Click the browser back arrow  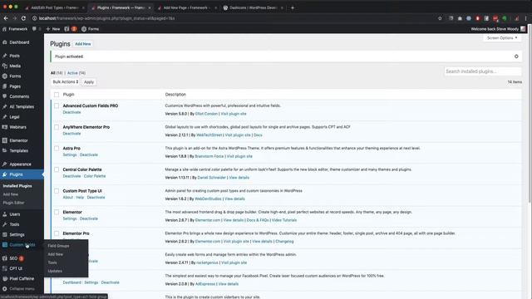tap(6, 18)
